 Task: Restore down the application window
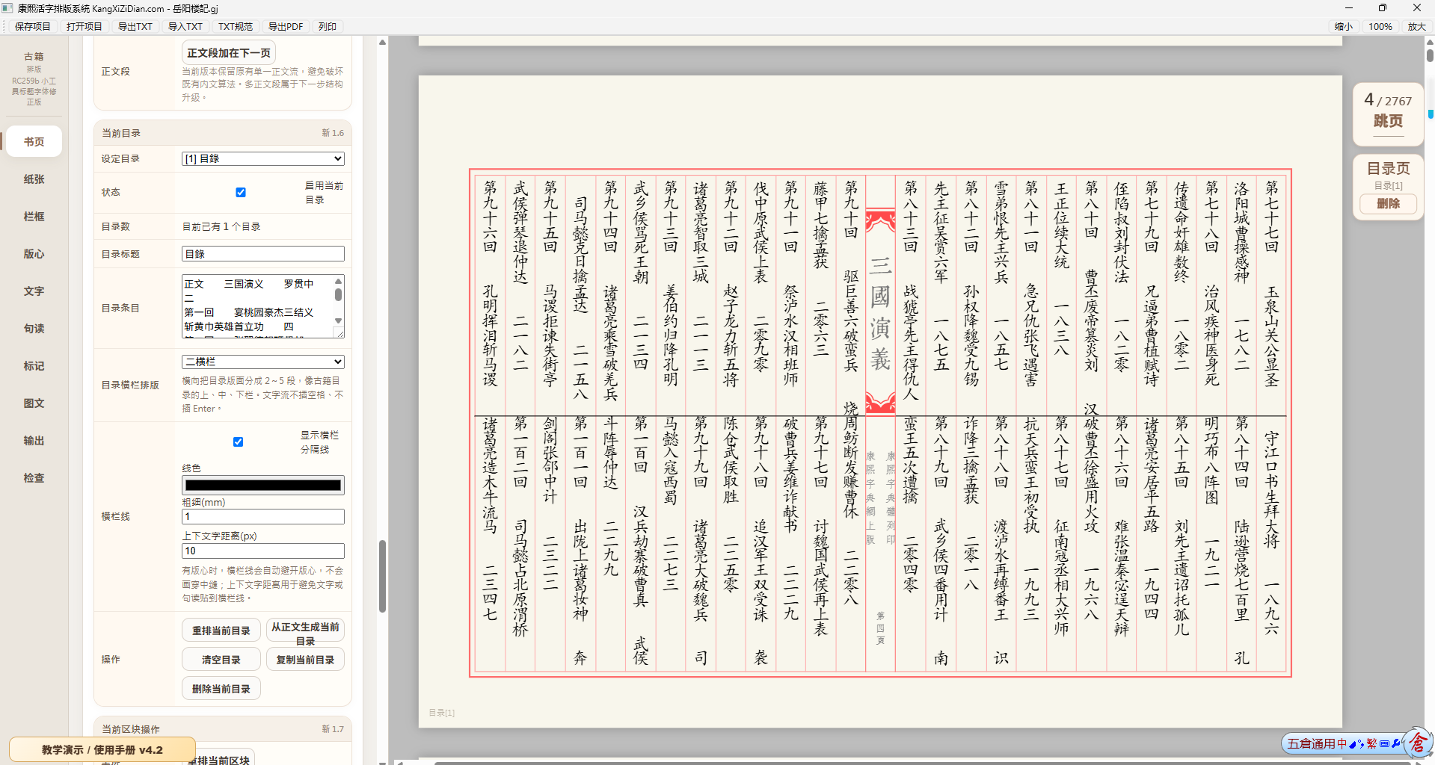click(x=1383, y=8)
